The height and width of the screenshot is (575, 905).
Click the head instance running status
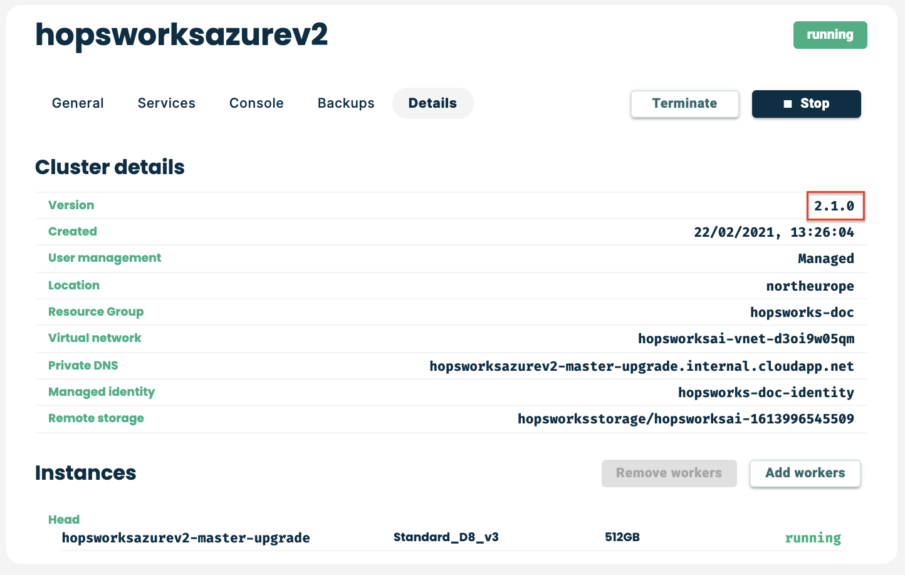(813, 538)
